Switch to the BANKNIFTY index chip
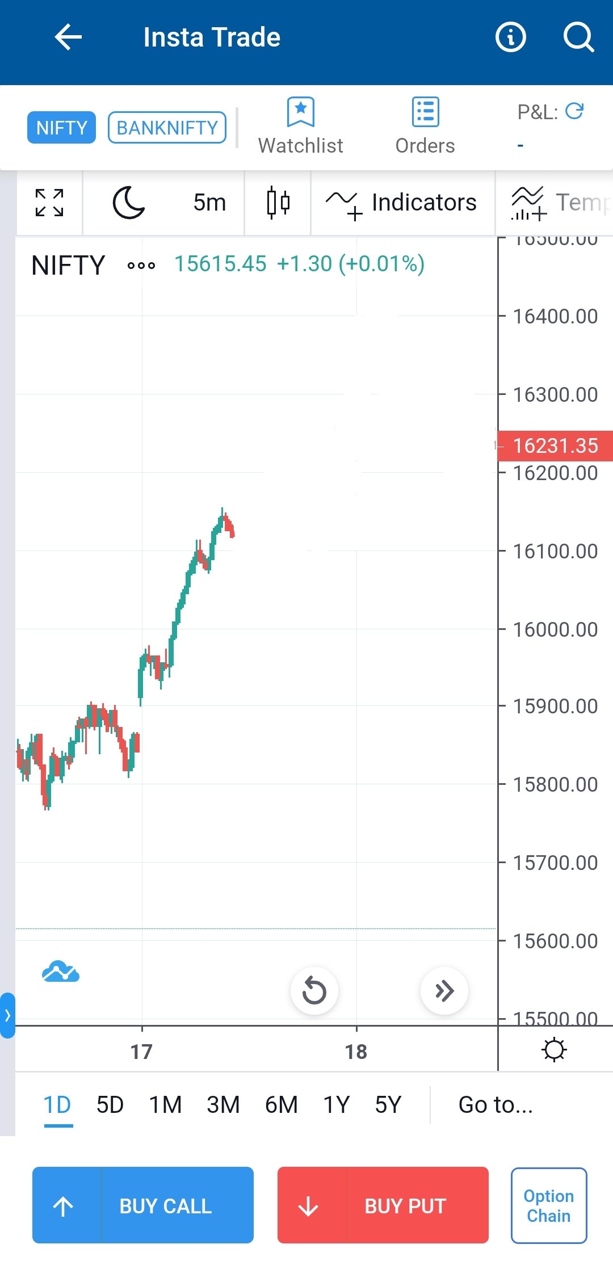 click(167, 128)
